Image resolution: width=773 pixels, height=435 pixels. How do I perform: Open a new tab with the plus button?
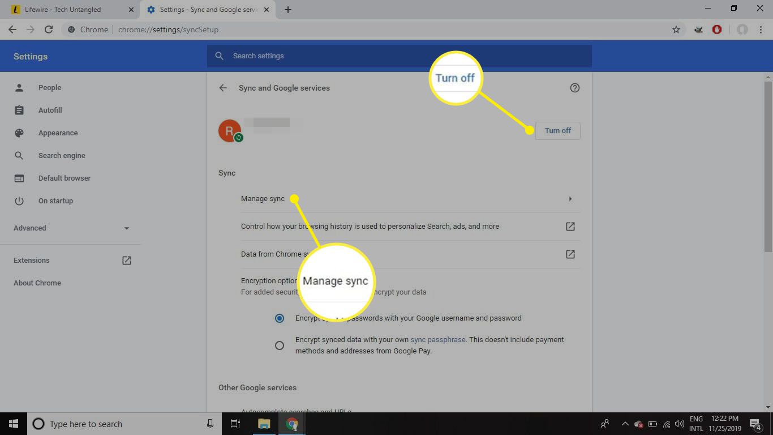287,10
